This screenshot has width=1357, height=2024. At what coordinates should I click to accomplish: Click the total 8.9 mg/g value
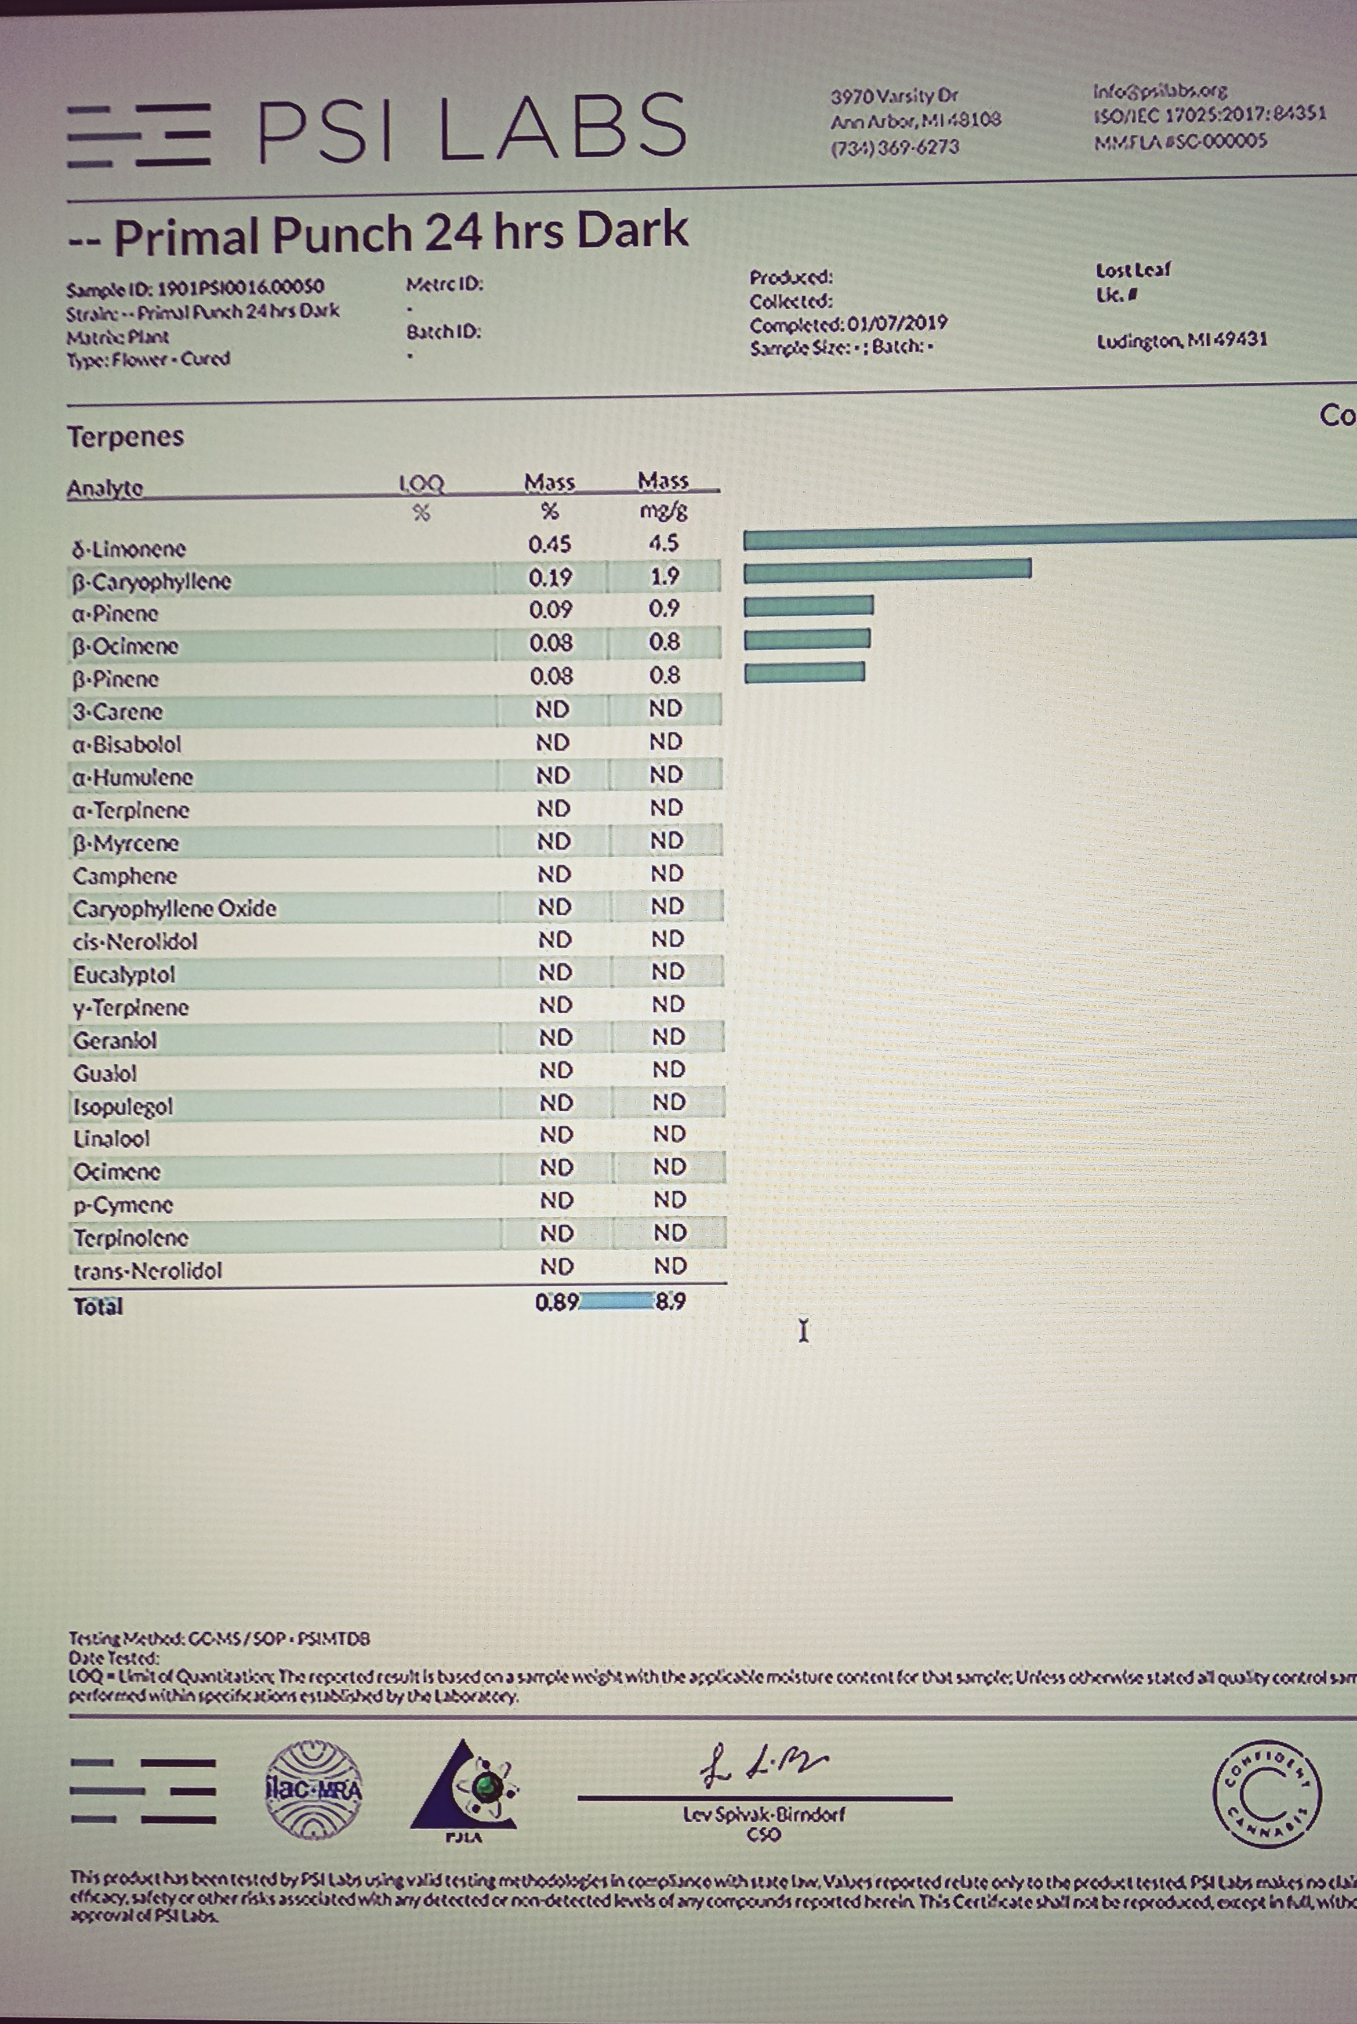[x=671, y=1301]
